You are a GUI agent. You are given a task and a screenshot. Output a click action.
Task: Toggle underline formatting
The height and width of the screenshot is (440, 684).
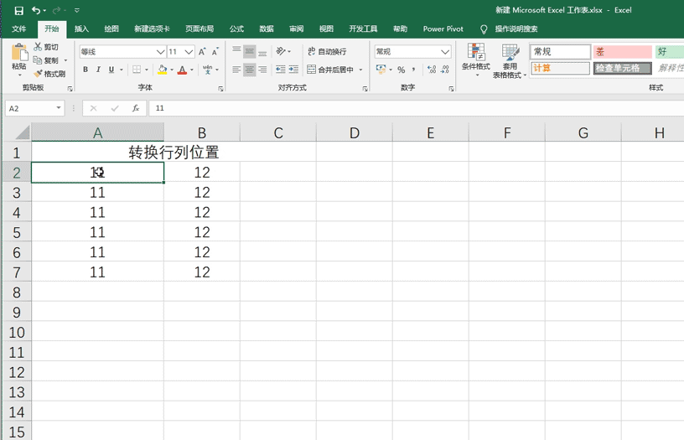[111, 70]
